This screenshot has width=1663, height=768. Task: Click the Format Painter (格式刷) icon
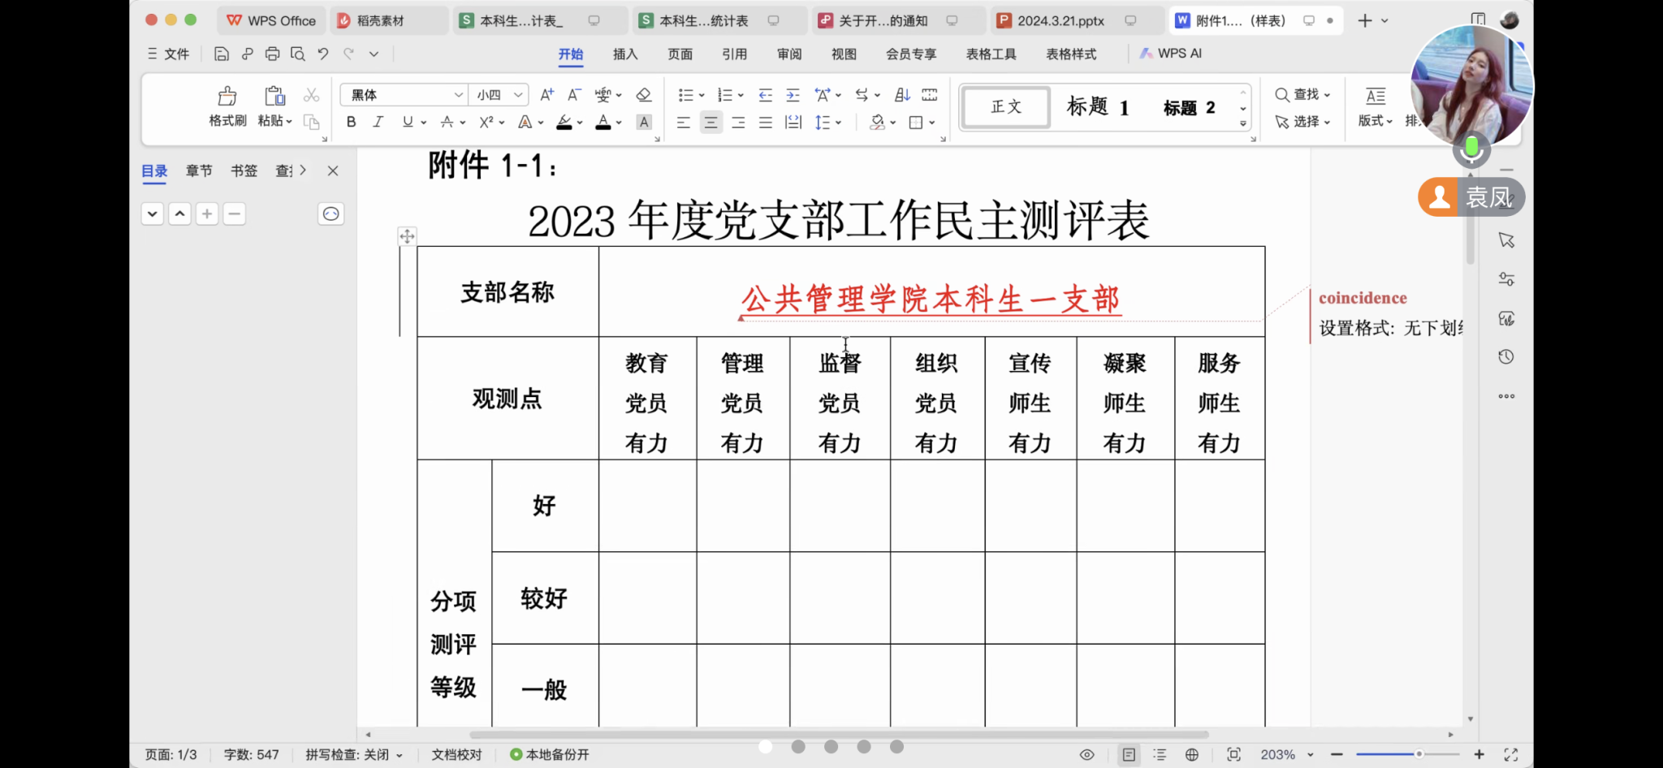coord(227,97)
